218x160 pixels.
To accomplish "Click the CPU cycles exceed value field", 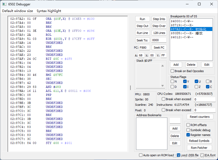I will (x=205, y=99).
